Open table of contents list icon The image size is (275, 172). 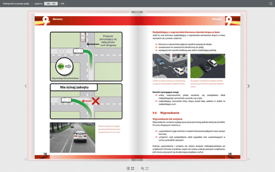pyautogui.click(x=128, y=168)
